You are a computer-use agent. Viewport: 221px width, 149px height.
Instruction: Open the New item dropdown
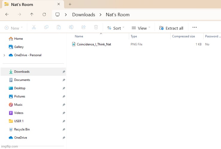(13, 28)
